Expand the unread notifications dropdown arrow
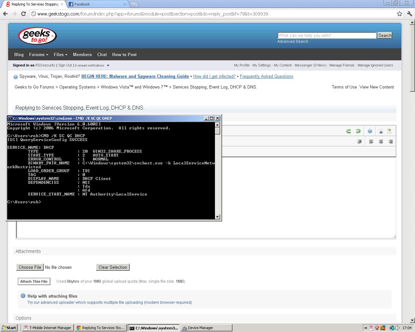The width and height of the screenshot is (415, 332). [x=108, y=65]
